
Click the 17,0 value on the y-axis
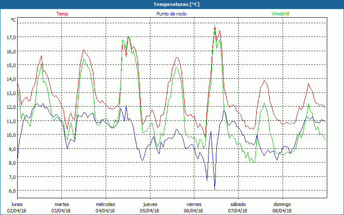11,37
